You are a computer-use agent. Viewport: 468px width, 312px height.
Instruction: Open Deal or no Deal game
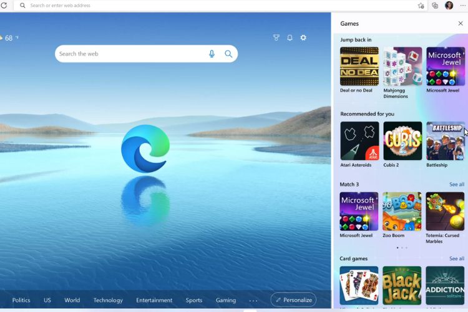(359, 66)
